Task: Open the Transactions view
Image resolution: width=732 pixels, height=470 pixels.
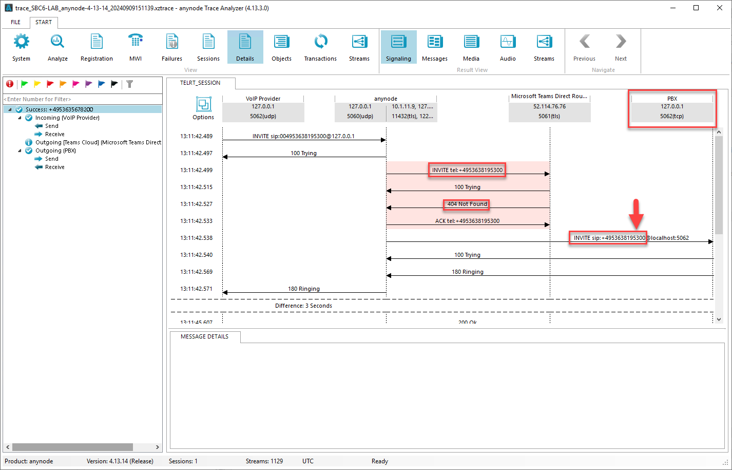Action: tap(320, 47)
